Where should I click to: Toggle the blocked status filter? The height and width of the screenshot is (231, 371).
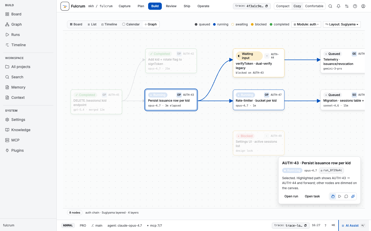click(259, 24)
